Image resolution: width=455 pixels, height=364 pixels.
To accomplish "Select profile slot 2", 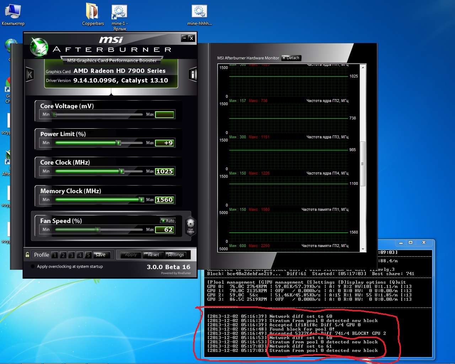I will pyautogui.click(x=63, y=255).
